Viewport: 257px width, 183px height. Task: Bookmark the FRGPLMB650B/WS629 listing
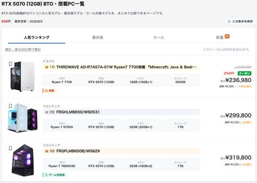[11, 148]
